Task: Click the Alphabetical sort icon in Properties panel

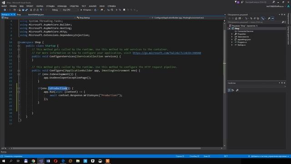Action: [x=233, y=90]
